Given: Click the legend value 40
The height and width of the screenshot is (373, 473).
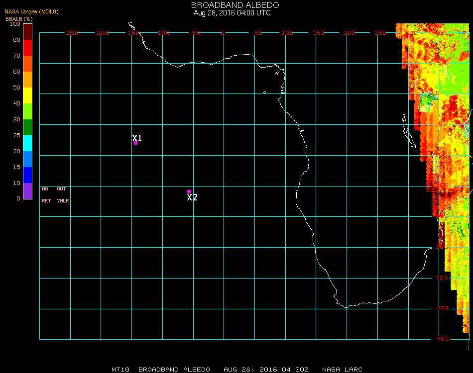Looking at the screenshot, I should [x=16, y=103].
